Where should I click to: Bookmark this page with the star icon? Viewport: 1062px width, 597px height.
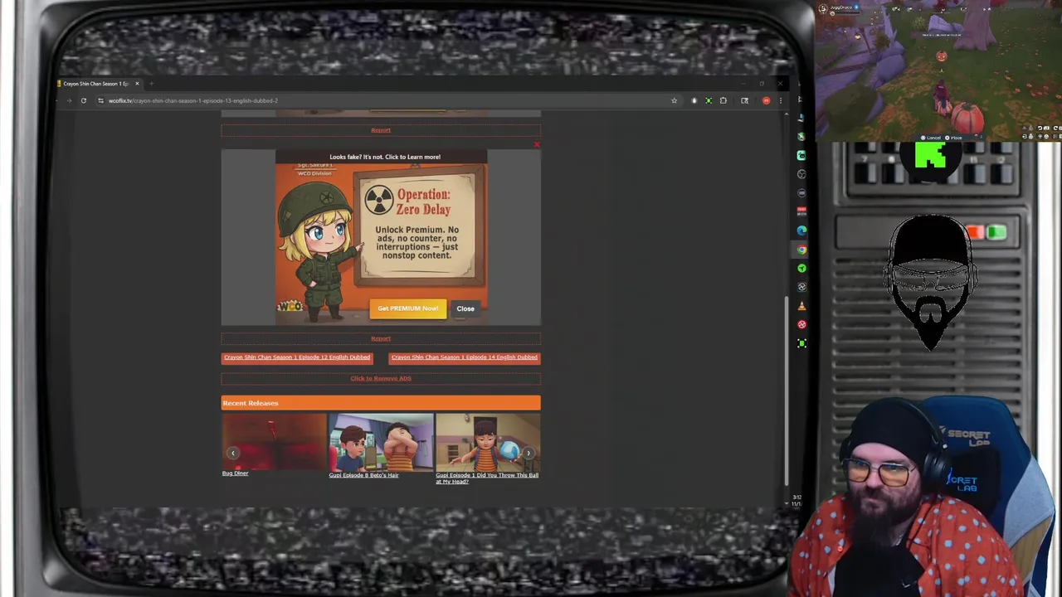click(674, 100)
